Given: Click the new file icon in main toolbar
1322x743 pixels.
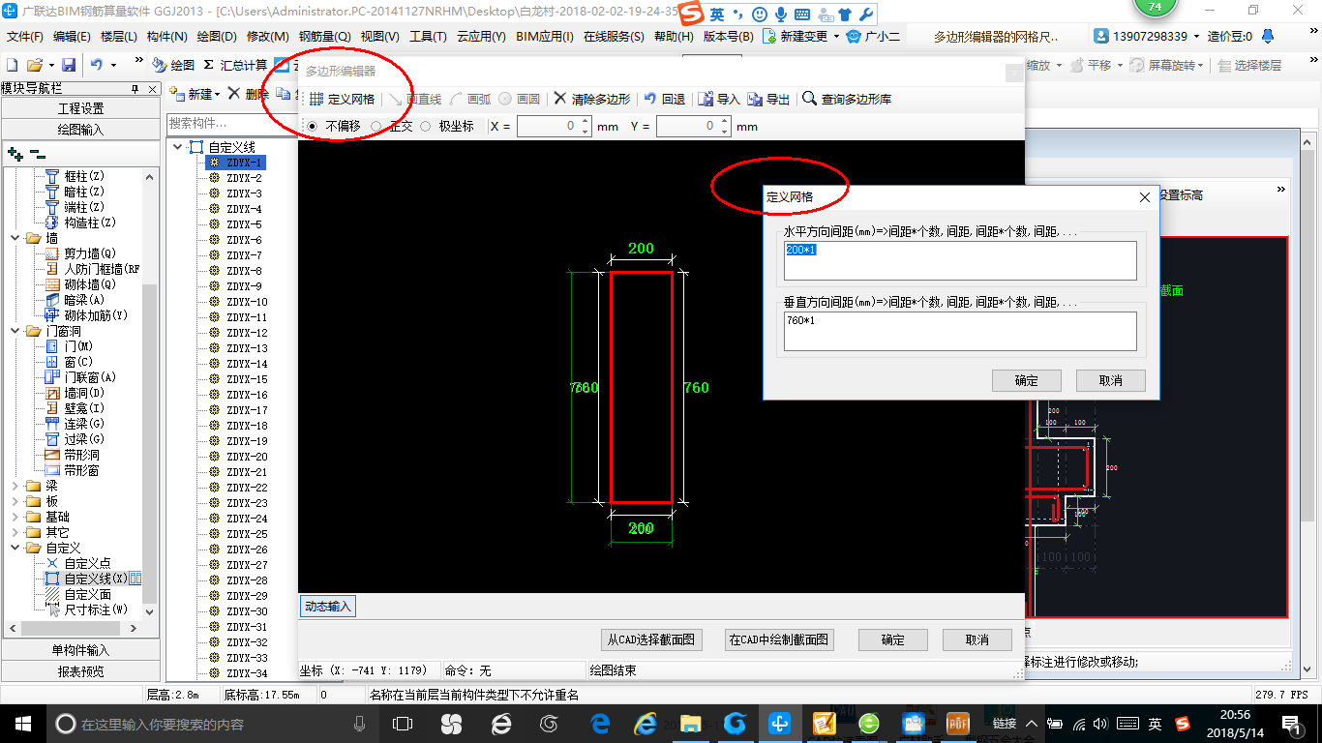Looking at the screenshot, I should [12, 65].
